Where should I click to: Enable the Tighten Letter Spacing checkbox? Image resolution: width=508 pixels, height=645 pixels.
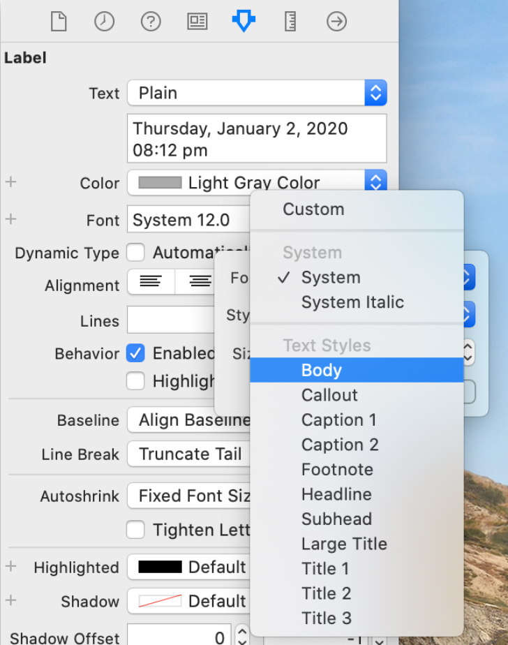pos(135,530)
